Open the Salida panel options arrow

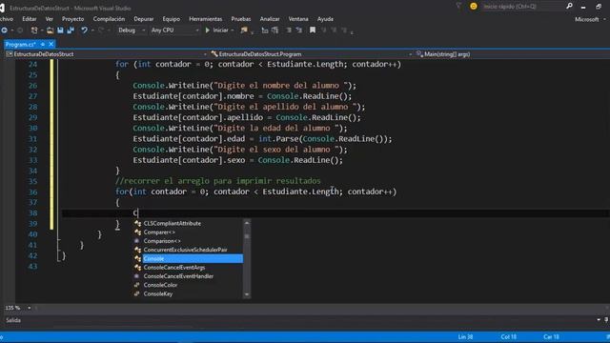coord(599,320)
